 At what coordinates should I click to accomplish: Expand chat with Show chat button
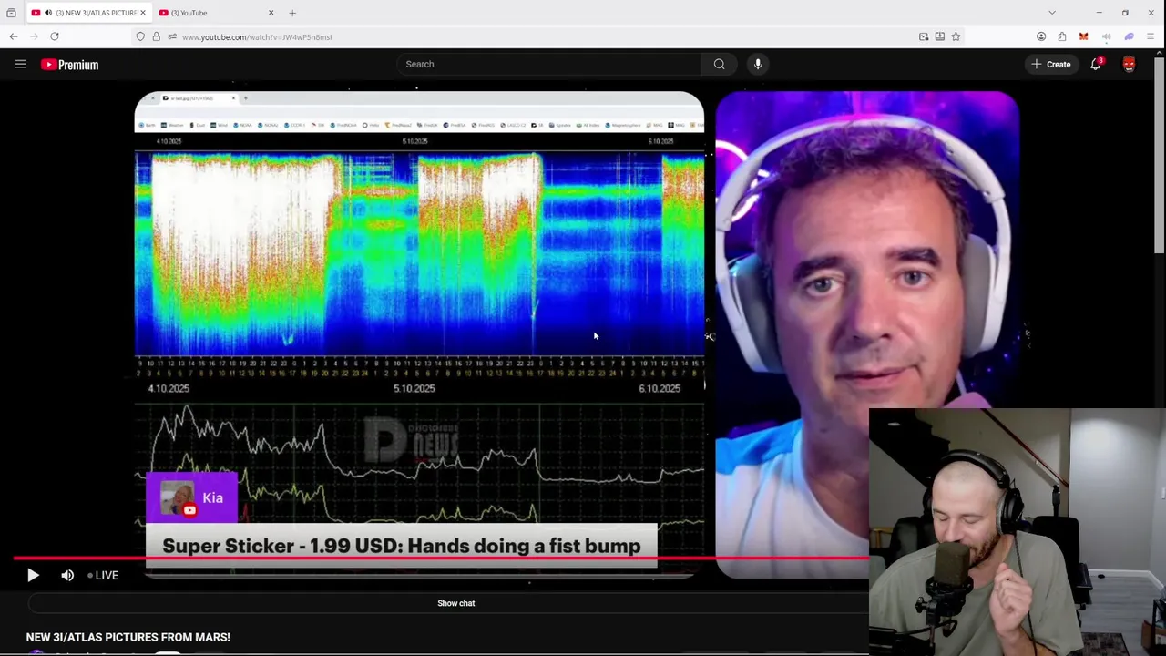[455, 603]
